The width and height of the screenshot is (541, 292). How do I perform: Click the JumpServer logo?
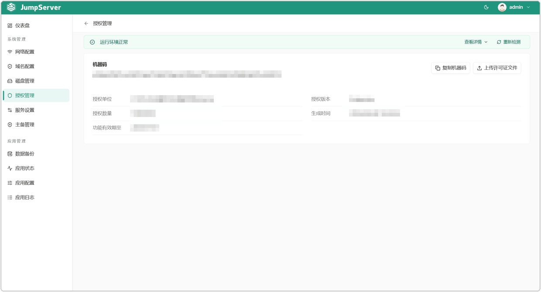pos(34,7)
